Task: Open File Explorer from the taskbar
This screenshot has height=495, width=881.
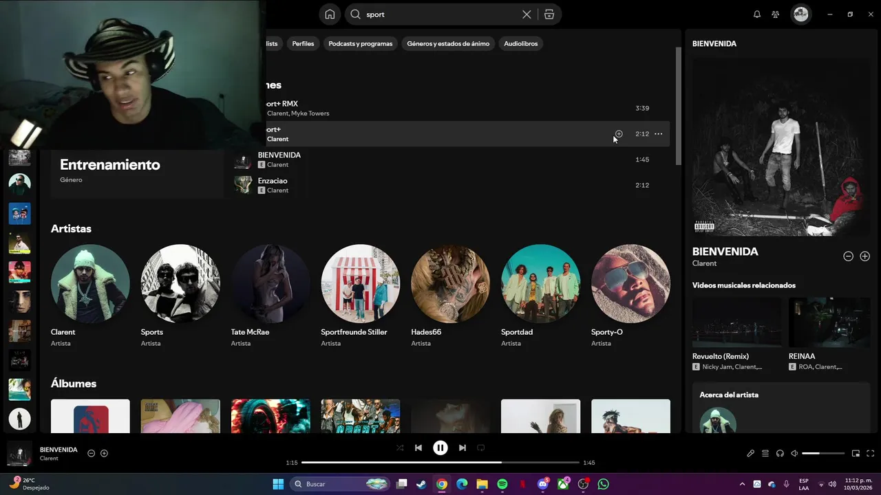Action: pyautogui.click(x=482, y=484)
